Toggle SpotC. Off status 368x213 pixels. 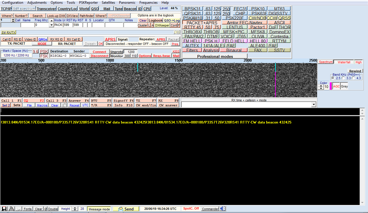tap(191, 209)
